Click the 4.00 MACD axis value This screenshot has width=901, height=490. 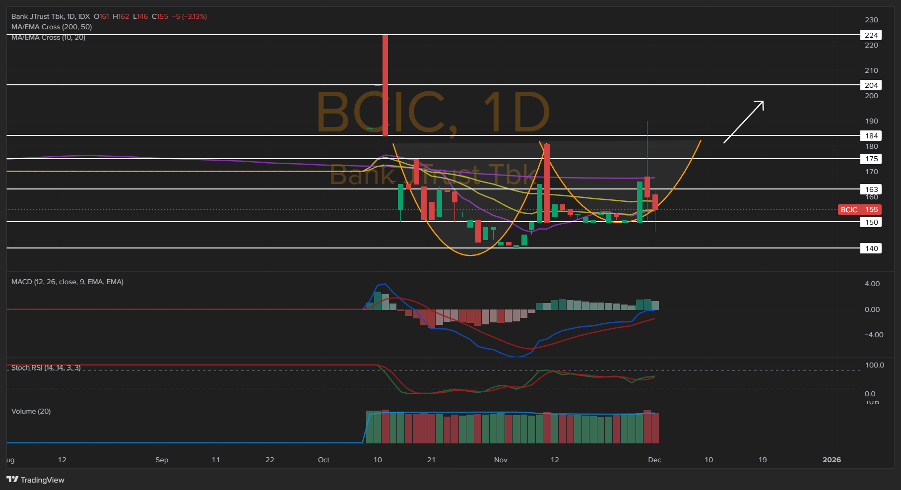[872, 284]
